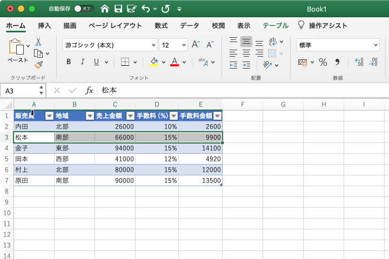Decrease font size with smaller A icon
Viewport: 389px width, 259px height.
point(210,45)
